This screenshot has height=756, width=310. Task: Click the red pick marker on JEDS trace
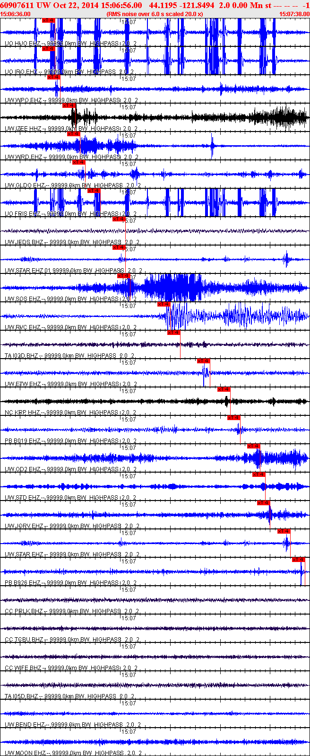coord(119,219)
